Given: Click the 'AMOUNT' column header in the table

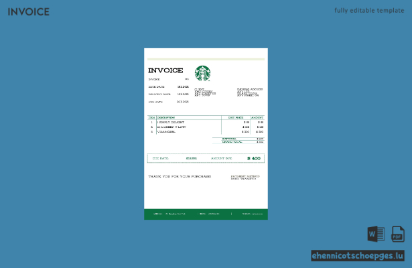Looking at the screenshot, I should (257, 117).
